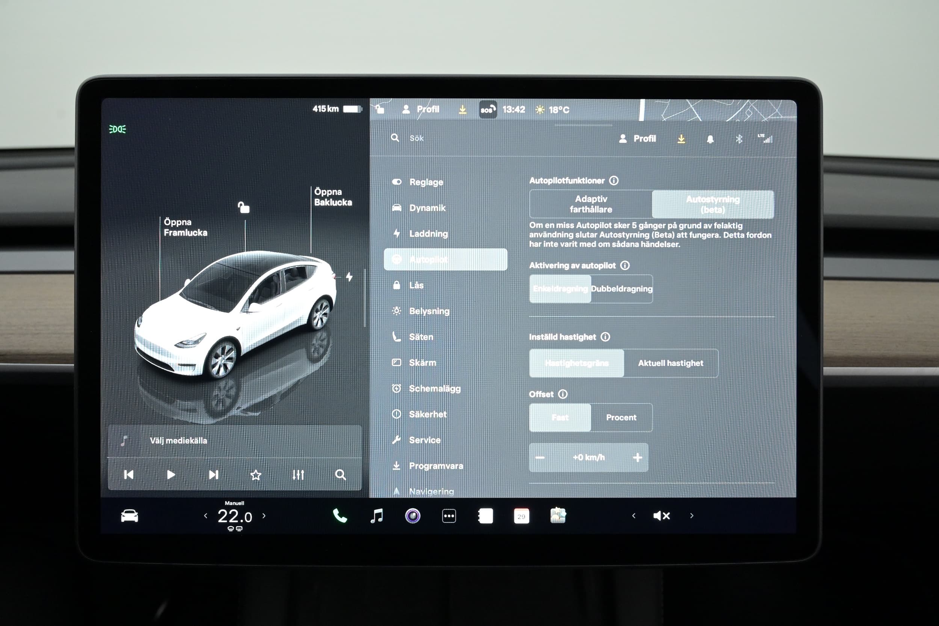Open the colorful toybox app icon
This screenshot has width=939, height=626.
click(558, 516)
